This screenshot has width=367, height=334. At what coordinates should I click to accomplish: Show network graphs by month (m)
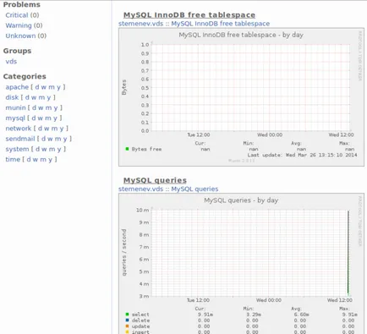click(x=54, y=129)
